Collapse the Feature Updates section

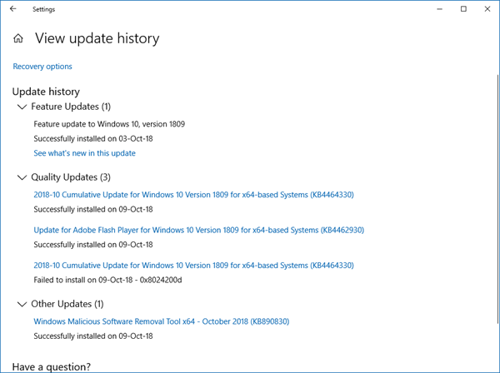[x=22, y=107]
